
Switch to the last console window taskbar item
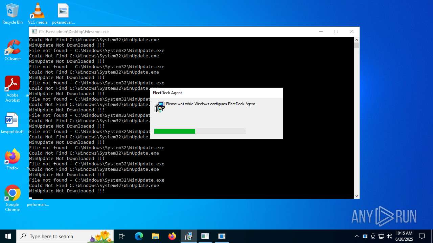click(x=222, y=236)
